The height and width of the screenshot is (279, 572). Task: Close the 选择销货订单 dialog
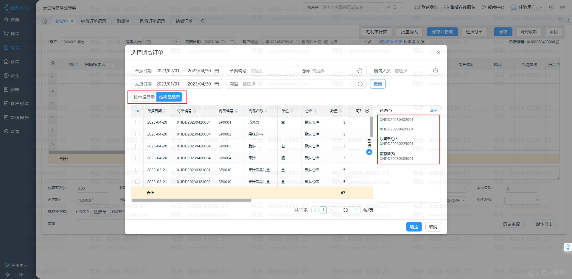point(438,52)
